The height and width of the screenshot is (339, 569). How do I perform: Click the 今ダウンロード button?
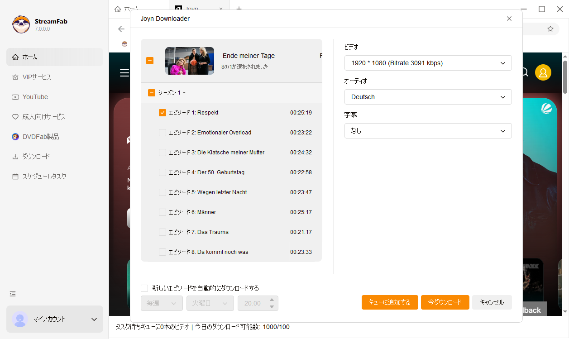pos(445,302)
